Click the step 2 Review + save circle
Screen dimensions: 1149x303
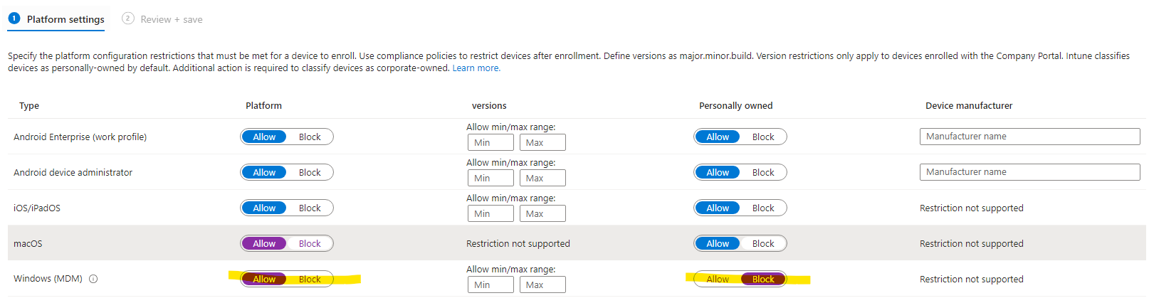pos(127,18)
